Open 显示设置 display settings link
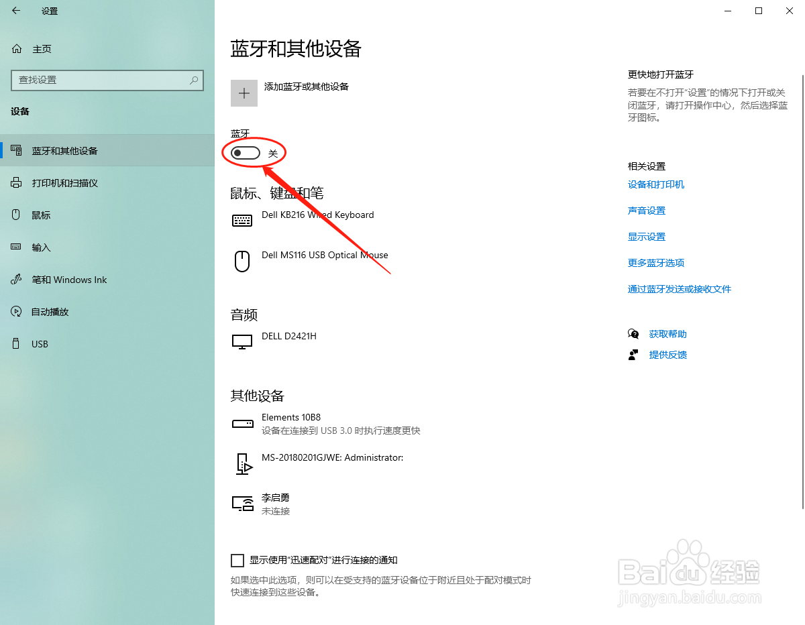The width and height of the screenshot is (805, 625). coord(646,236)
